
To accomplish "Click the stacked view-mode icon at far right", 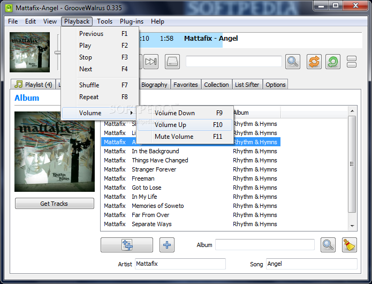I will pyautogui.click(x=351, y=62).
